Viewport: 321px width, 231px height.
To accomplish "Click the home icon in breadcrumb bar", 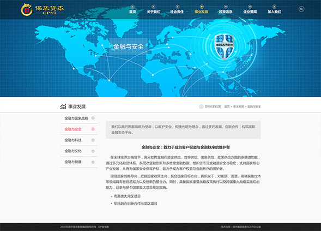I will click(x=201, y=106).
